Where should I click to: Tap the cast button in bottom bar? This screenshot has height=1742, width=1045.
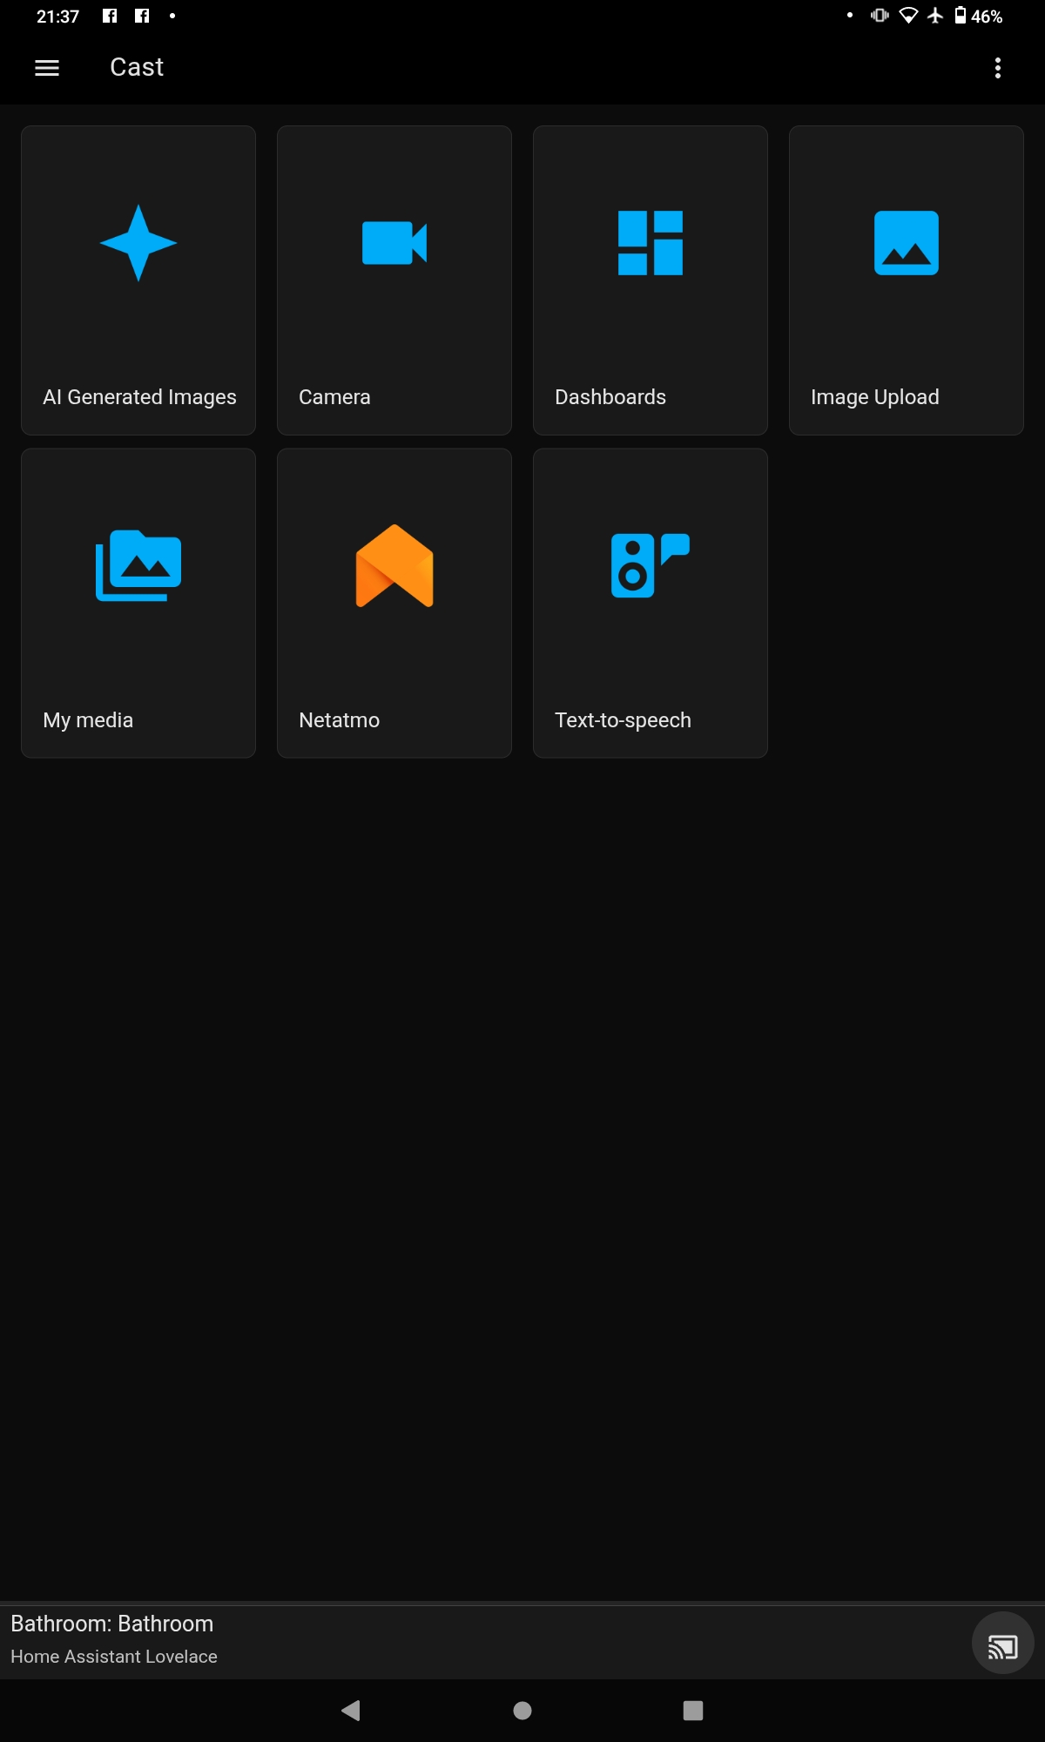[1003, 1643]
